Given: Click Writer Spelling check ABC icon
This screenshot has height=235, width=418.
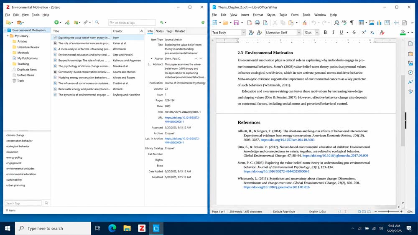Looking at the screenshot, I should 344,23.
